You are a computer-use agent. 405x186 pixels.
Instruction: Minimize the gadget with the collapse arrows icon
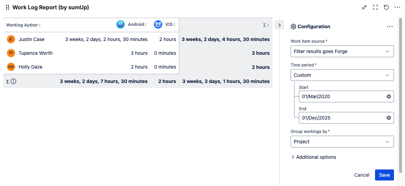tap(364, 7)
